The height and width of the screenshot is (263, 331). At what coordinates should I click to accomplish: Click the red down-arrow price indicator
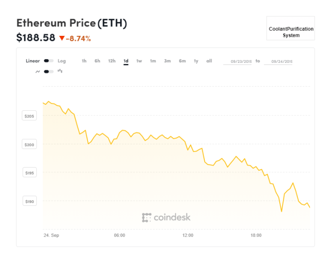[62, 38]
